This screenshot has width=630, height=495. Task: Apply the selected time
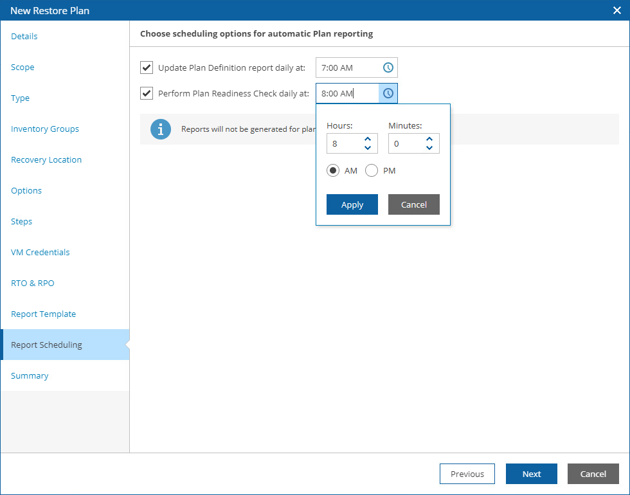352,204
